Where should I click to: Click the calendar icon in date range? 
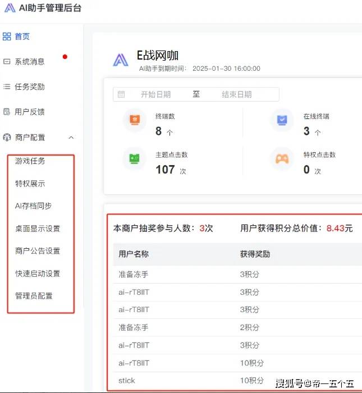121,94
